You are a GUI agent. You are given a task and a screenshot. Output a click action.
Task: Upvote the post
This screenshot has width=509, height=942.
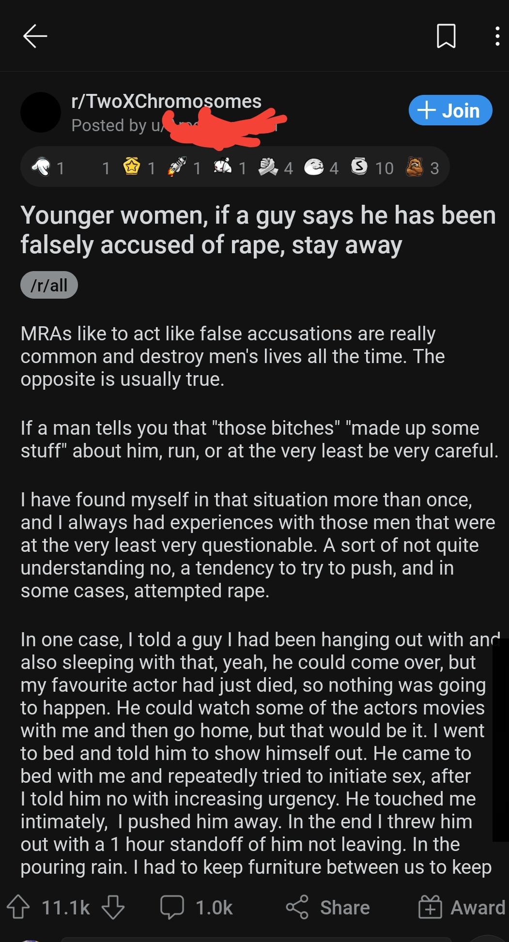pos(18,907)
